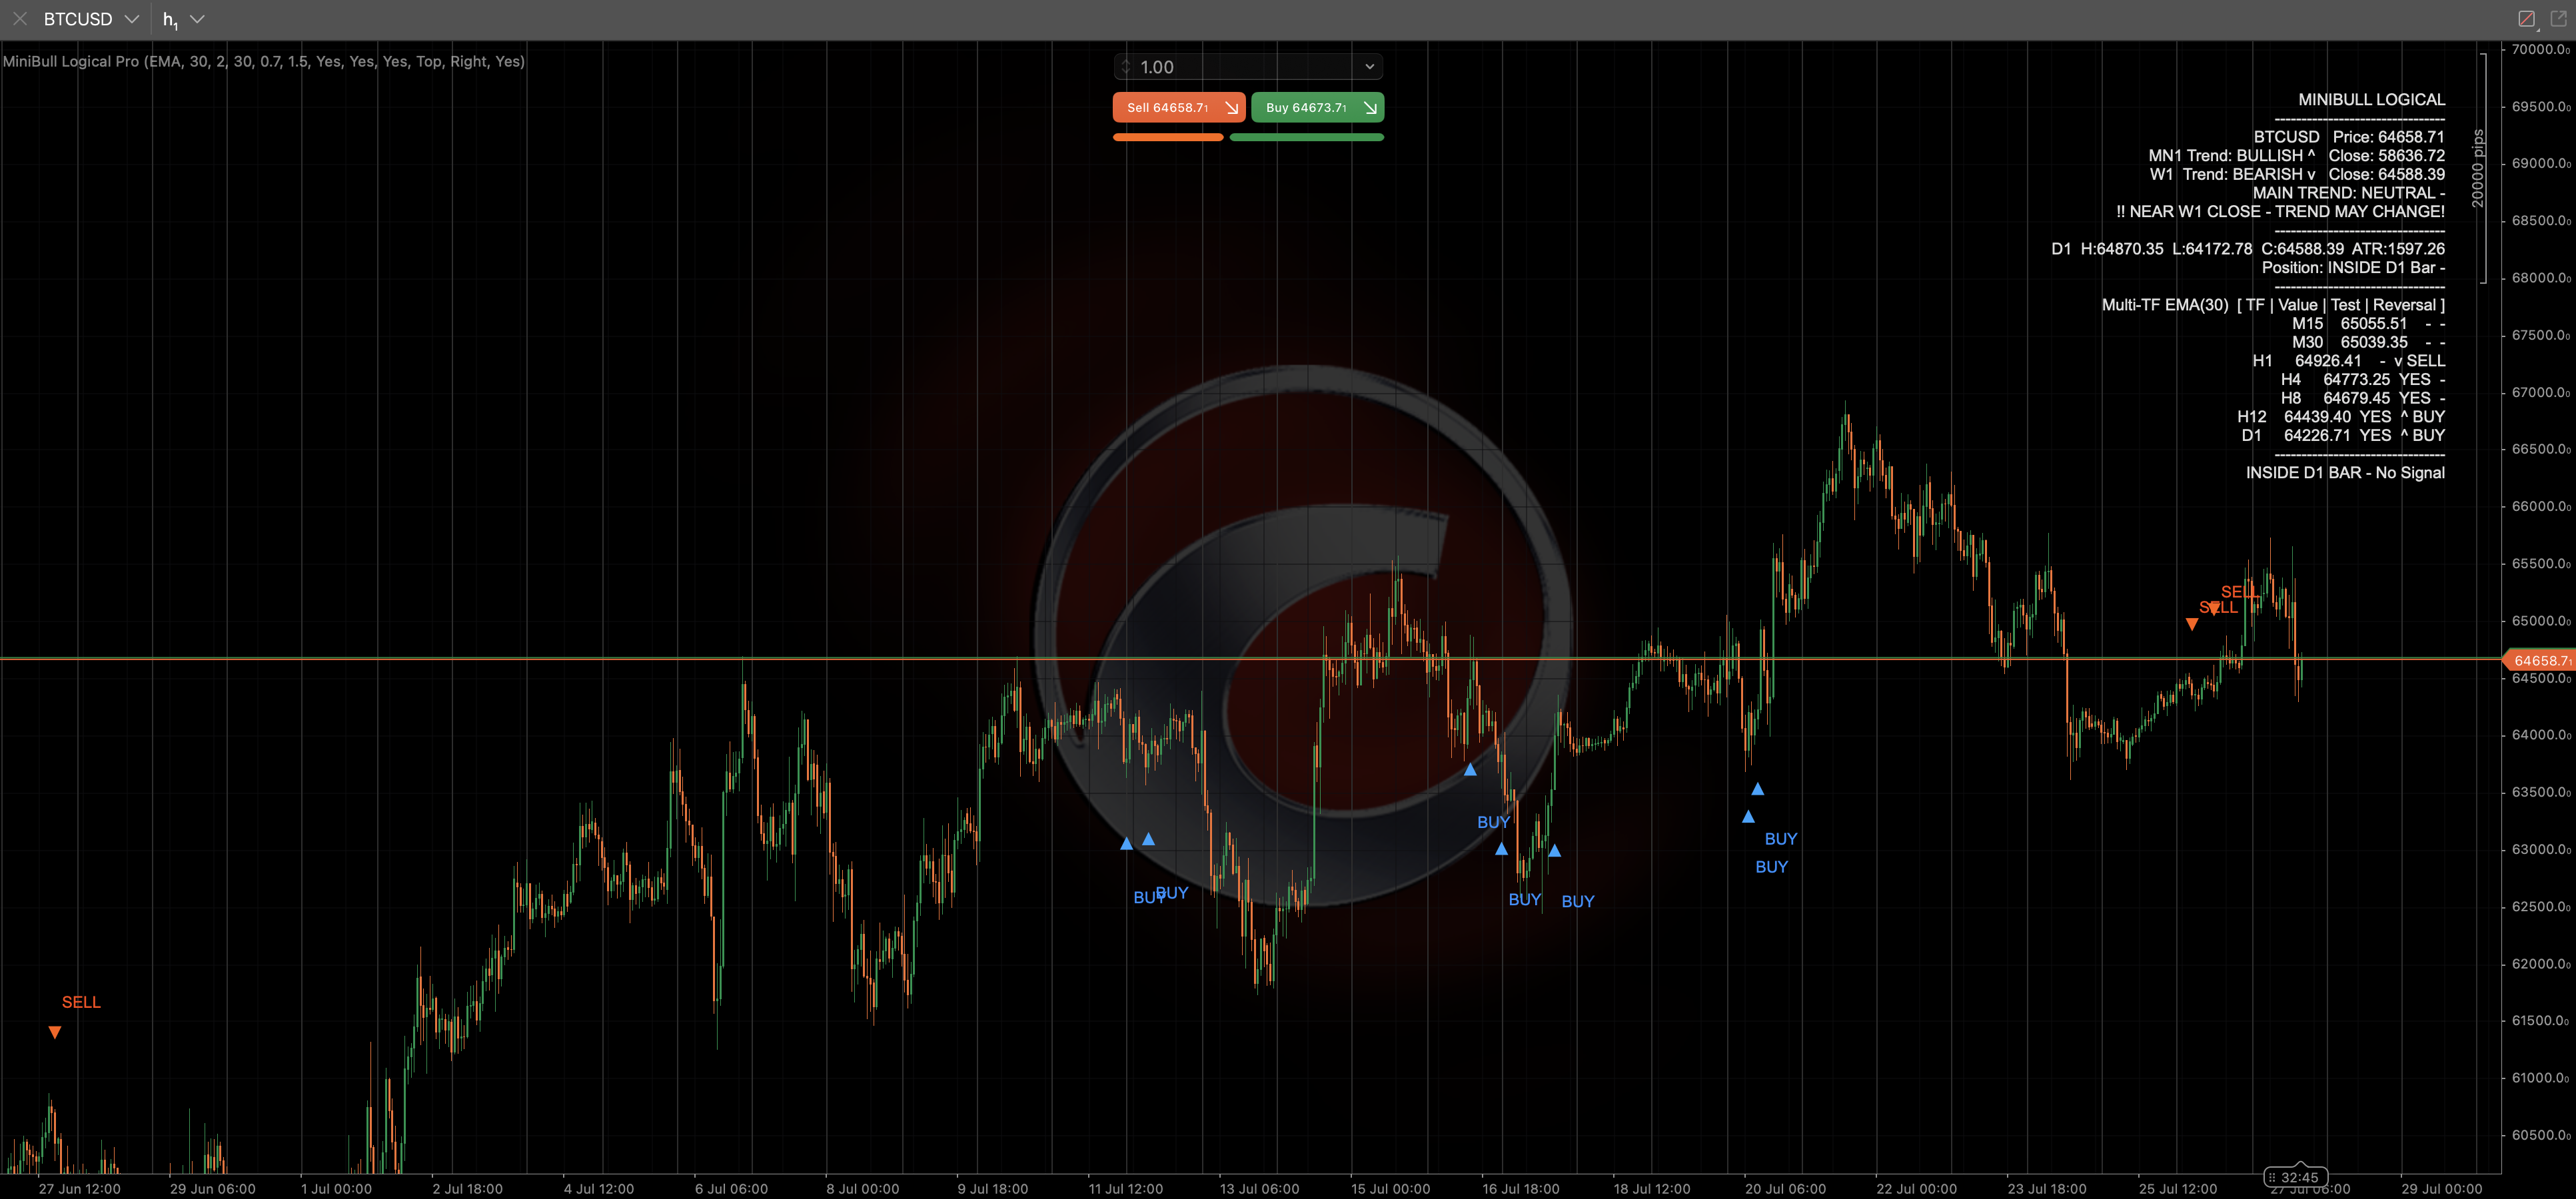Click the D1 H:64870.35 stats line
This screenshot has height=1199, width=2576.
2248,249
